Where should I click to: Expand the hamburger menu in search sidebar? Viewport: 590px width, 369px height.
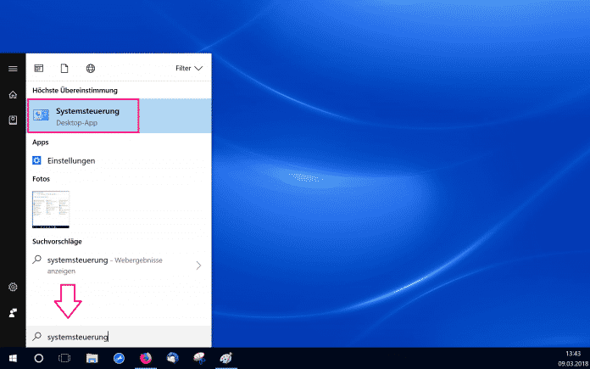pyautogui.click(x=13, y=68)
